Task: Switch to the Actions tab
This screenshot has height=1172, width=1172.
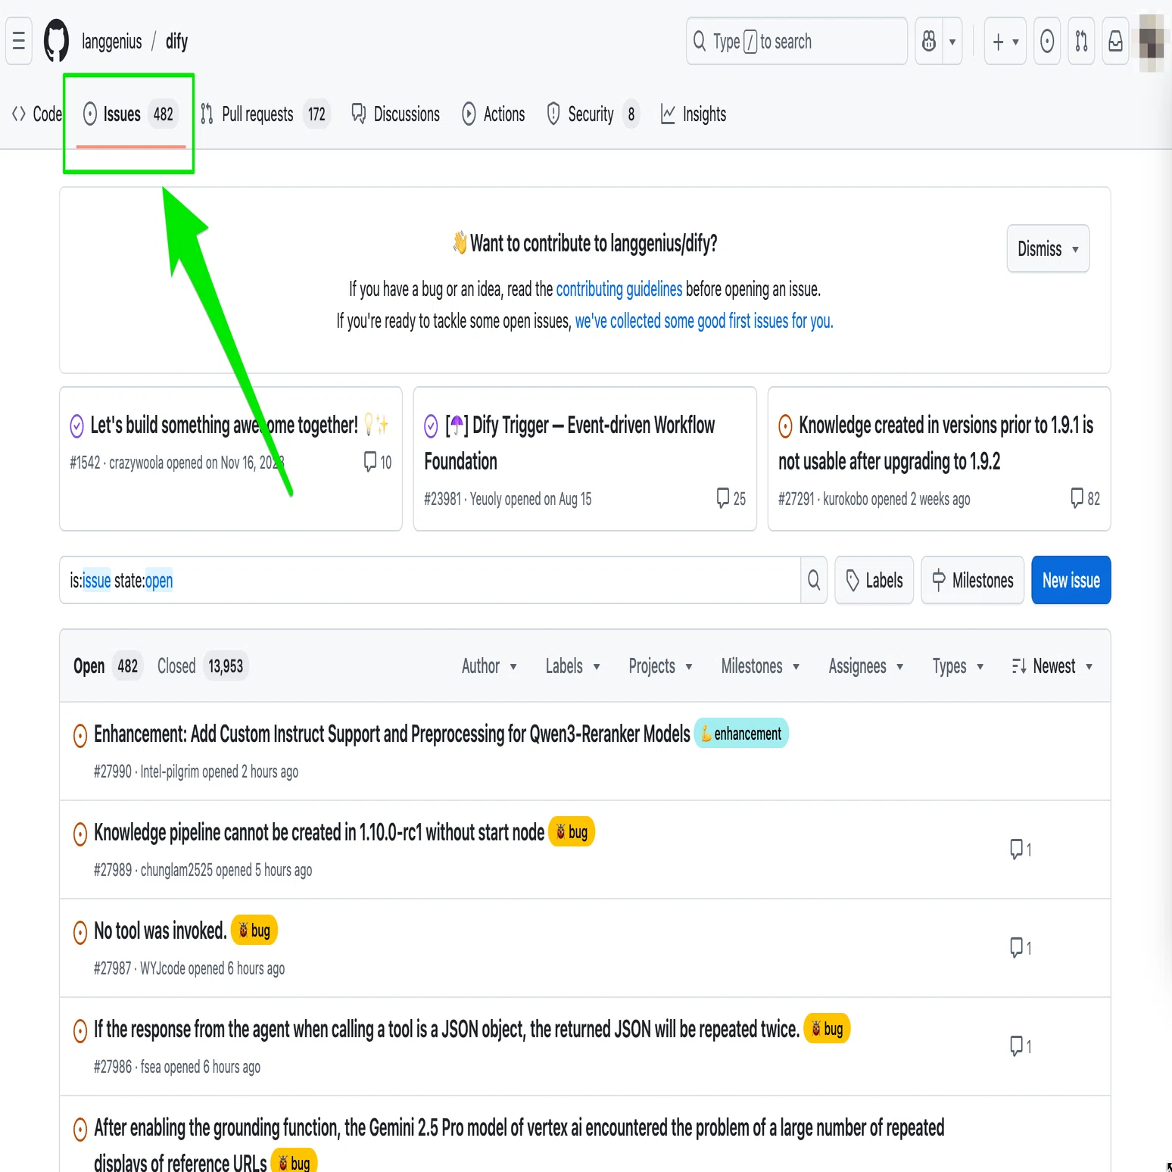Action: [494, 114]
